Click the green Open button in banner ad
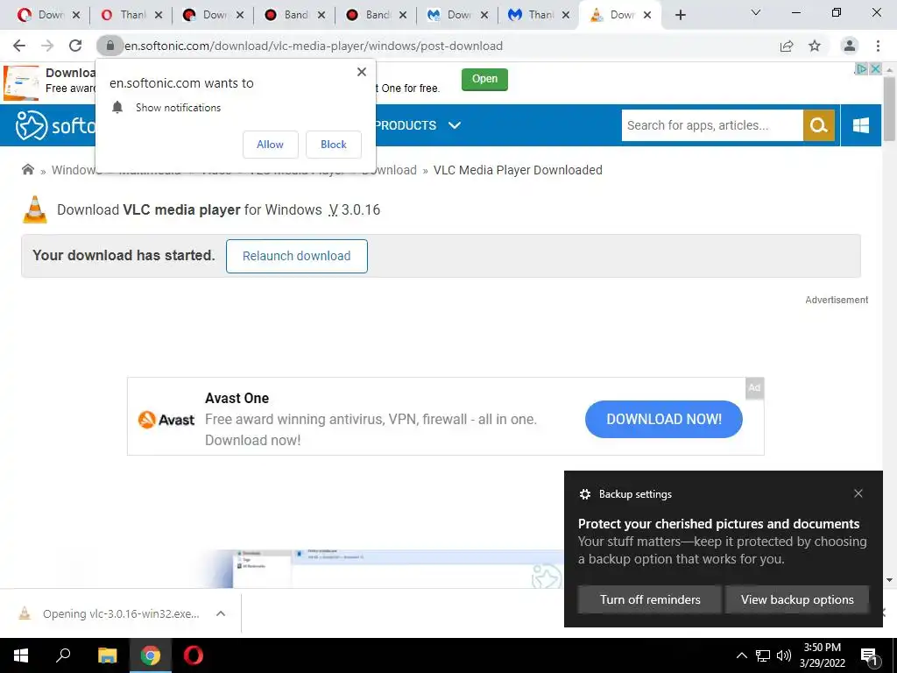The width and height of the screenshot is (897, 673). pos(484,79)
